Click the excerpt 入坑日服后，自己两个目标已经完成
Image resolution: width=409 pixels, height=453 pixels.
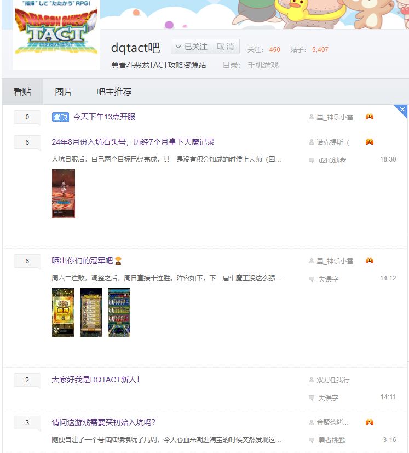pyautogui.click(x=166, y=159)
